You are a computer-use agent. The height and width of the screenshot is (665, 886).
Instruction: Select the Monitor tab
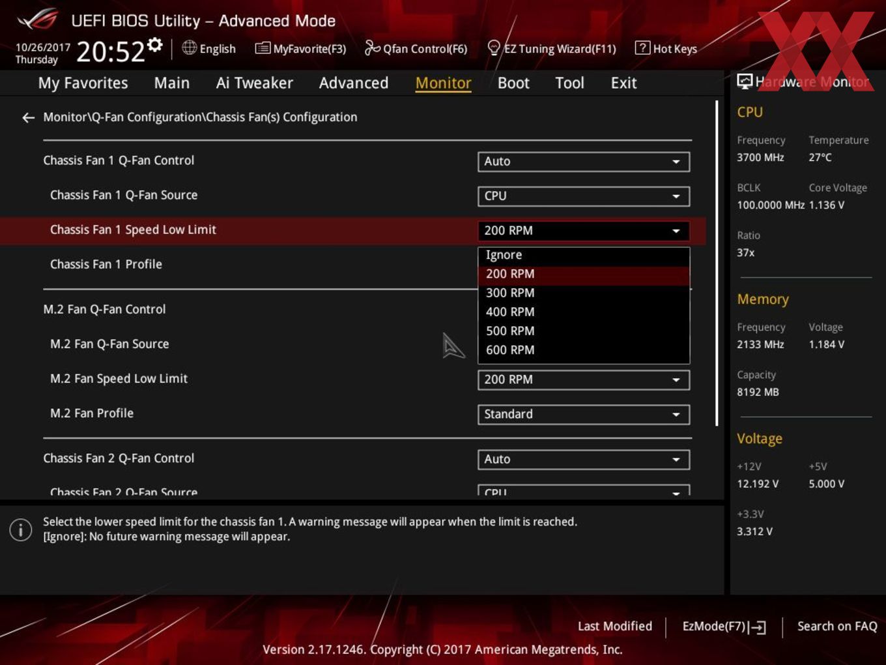(443, 83)
